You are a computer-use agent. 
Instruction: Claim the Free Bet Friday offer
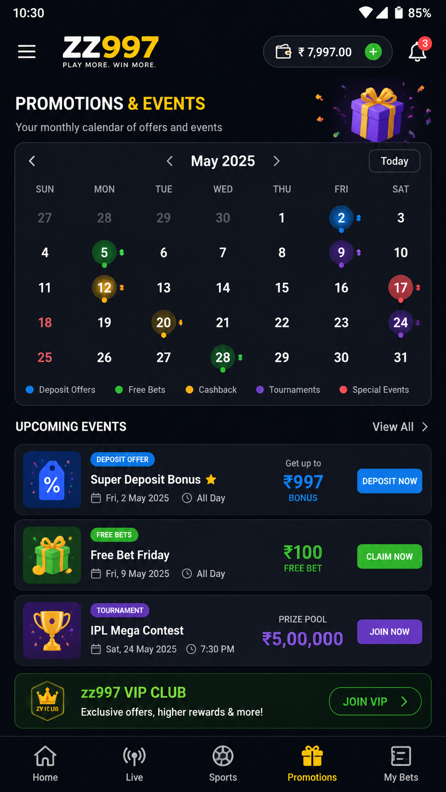click(389, 556)
